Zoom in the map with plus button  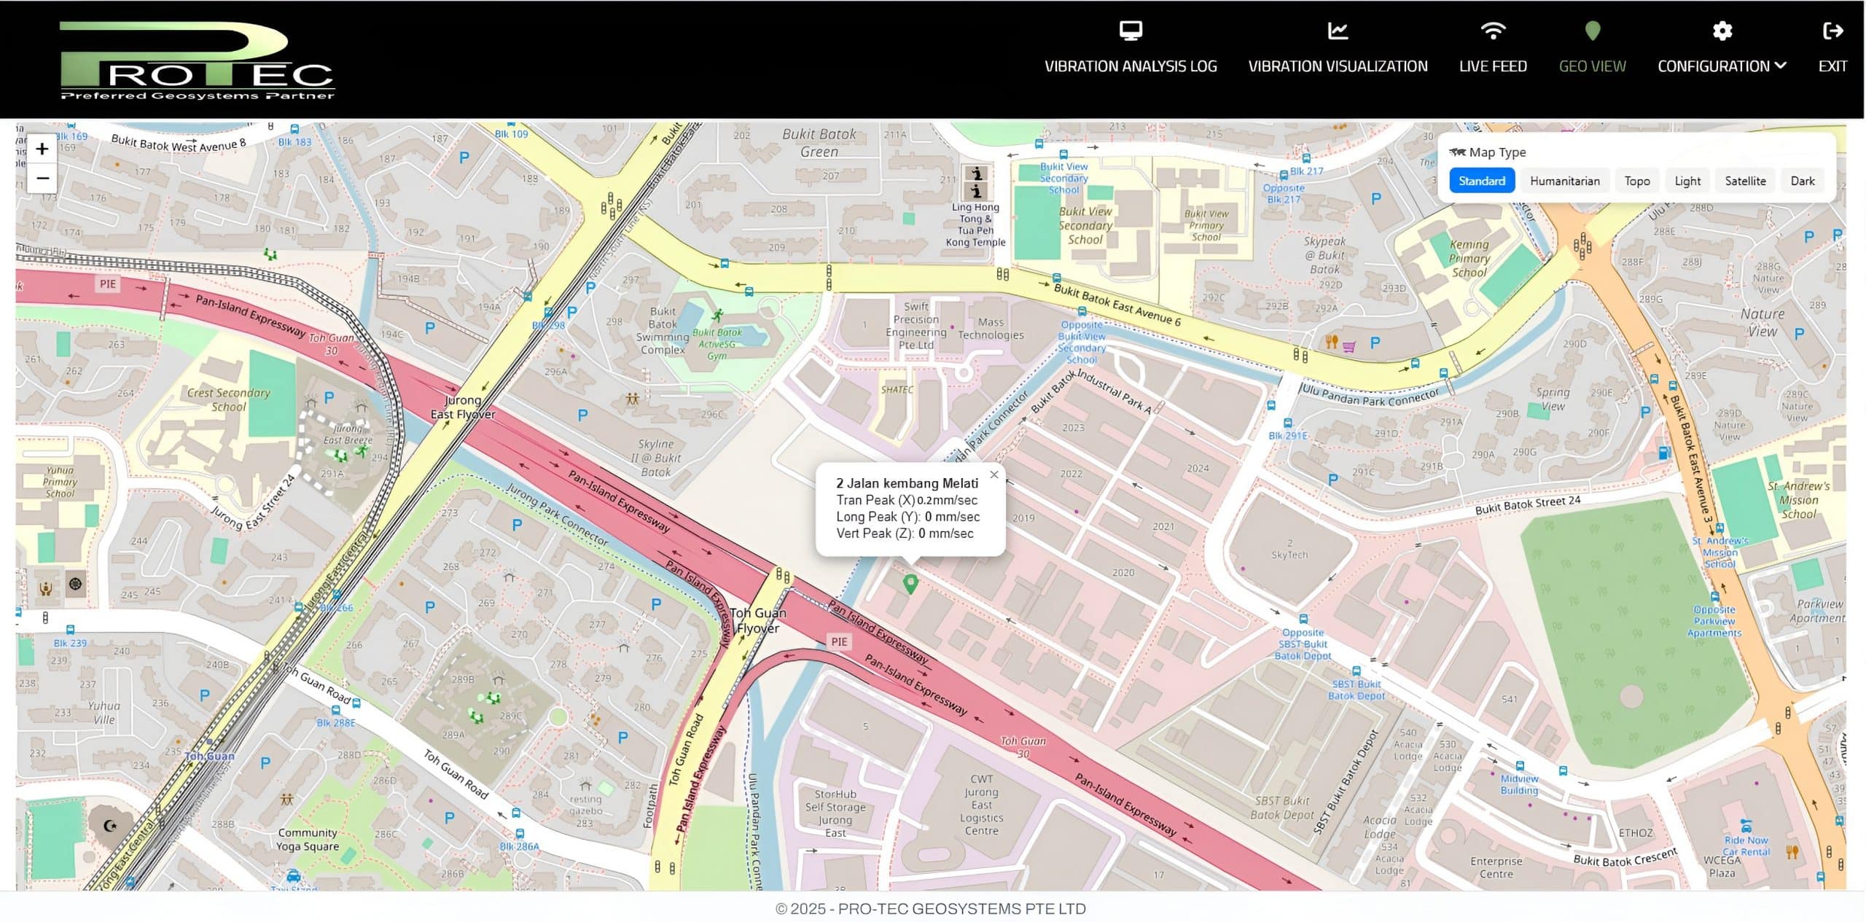coord(42,149)
